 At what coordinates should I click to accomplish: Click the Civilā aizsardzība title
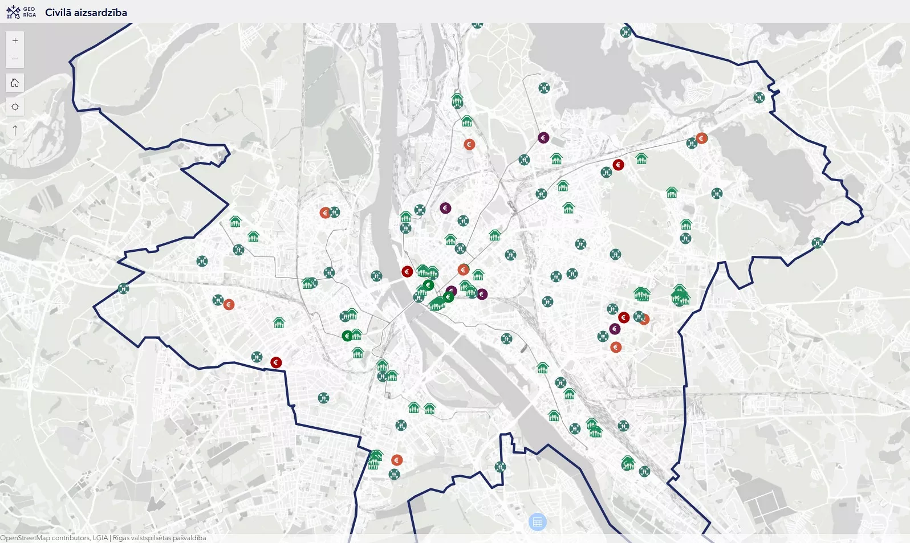click(86, 13)
